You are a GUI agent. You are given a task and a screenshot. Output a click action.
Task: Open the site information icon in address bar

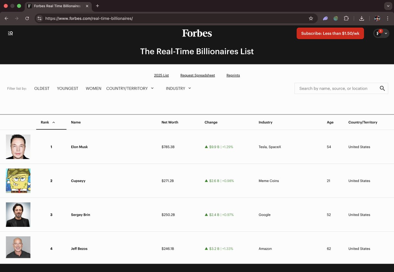(39, 18)
